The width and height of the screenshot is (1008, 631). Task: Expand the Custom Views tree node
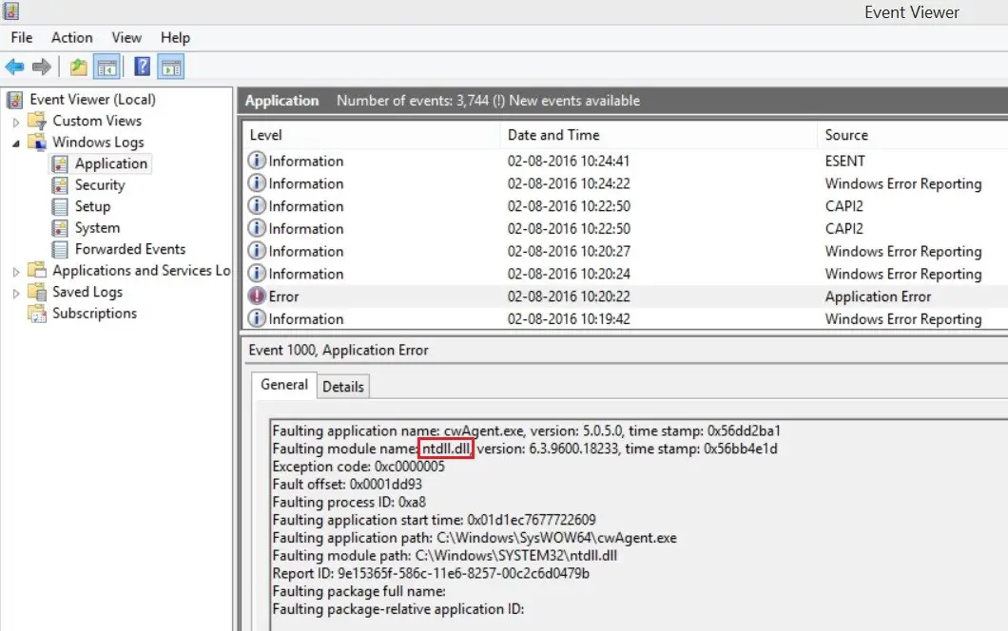[16, 122]
